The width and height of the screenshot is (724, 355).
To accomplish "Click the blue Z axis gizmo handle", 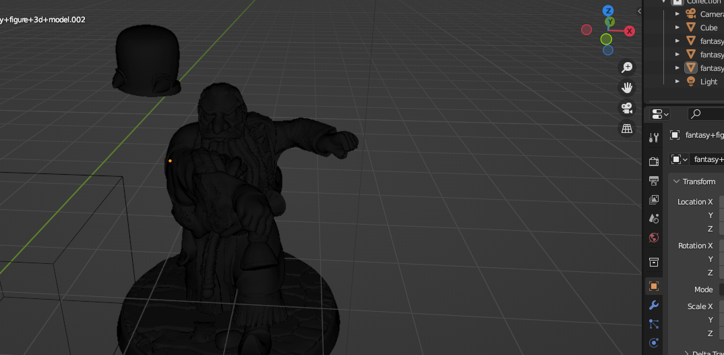I will point(608,11).
